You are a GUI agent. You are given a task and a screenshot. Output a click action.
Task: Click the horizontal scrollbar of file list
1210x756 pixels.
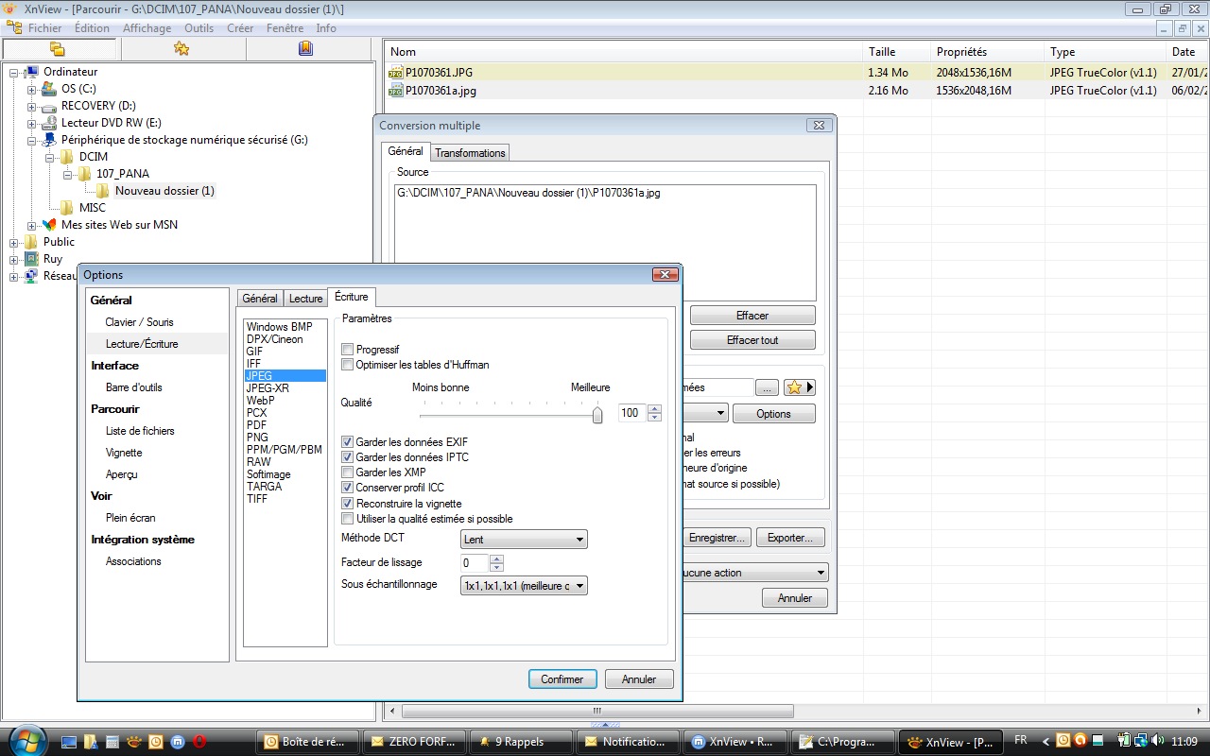click(596, 710)
